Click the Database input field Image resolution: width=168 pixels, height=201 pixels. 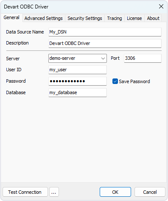tap(78, 92)
